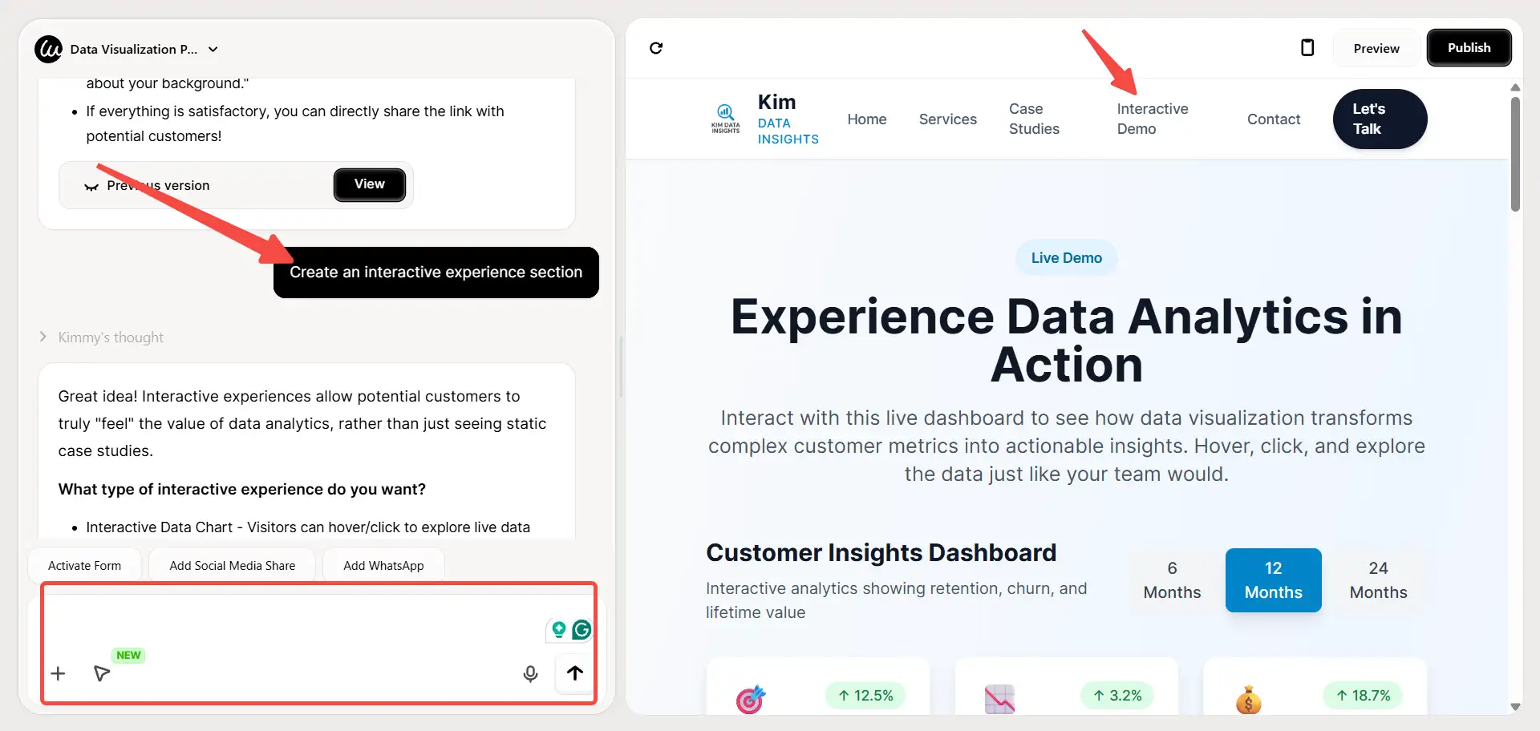Select the element picker cursor icon marked NEW
This screenshot has height=731, width=1540.
pos(101,674)
